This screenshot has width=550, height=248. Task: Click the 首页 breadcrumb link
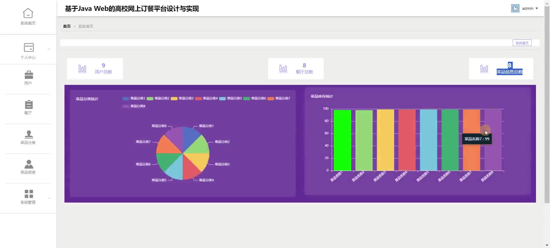[x=67, y=26]
